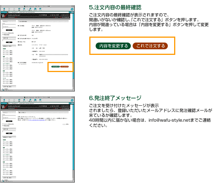Click vertical scrollbar of step 5 browser window
Image resolution: width=213 pixels, height=187 pixels.
click(74, 51)
